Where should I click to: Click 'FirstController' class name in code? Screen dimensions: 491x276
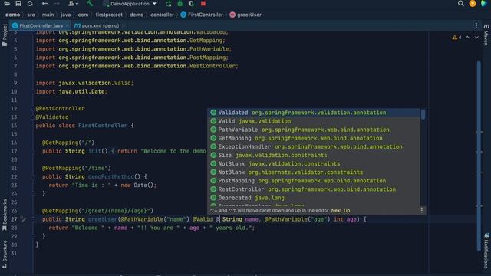coord(103,126)
